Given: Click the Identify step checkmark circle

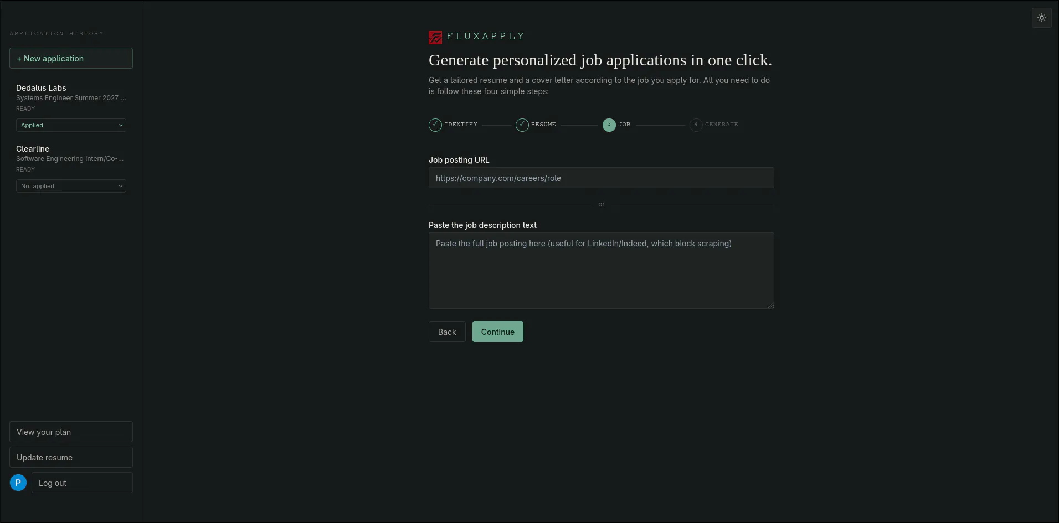Looking at the screenshot, I should pyautogui.click(x=435, y=125).
